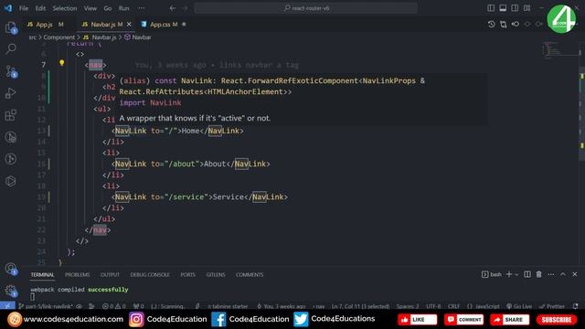This screenshot has height=329, width=585.
Task: Open the Search view in the activity bar
Action: pyautogui.click(x=11, y=48)
